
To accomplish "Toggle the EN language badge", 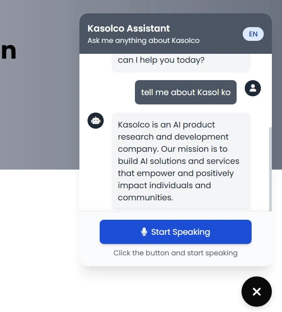I will (x=253, y=34).
